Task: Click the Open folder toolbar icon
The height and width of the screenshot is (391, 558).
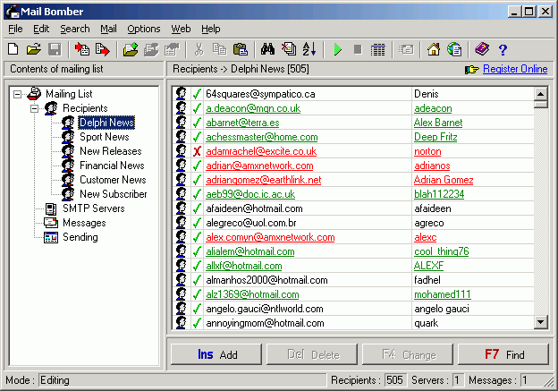Action: point(34,49)
